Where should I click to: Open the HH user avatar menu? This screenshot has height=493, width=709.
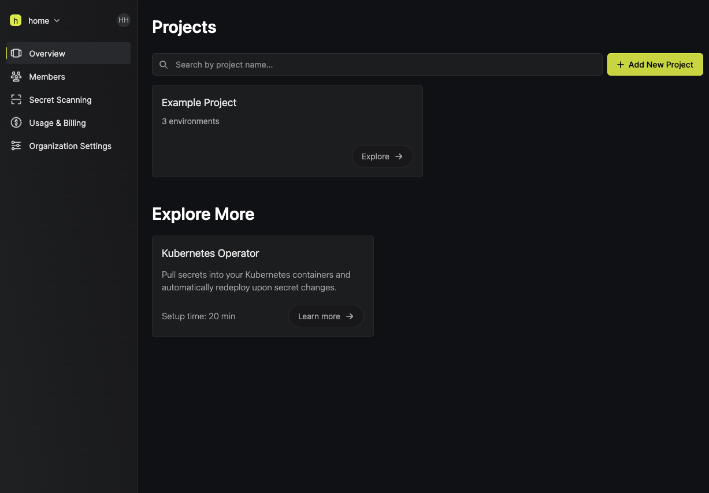coord(124,20)
